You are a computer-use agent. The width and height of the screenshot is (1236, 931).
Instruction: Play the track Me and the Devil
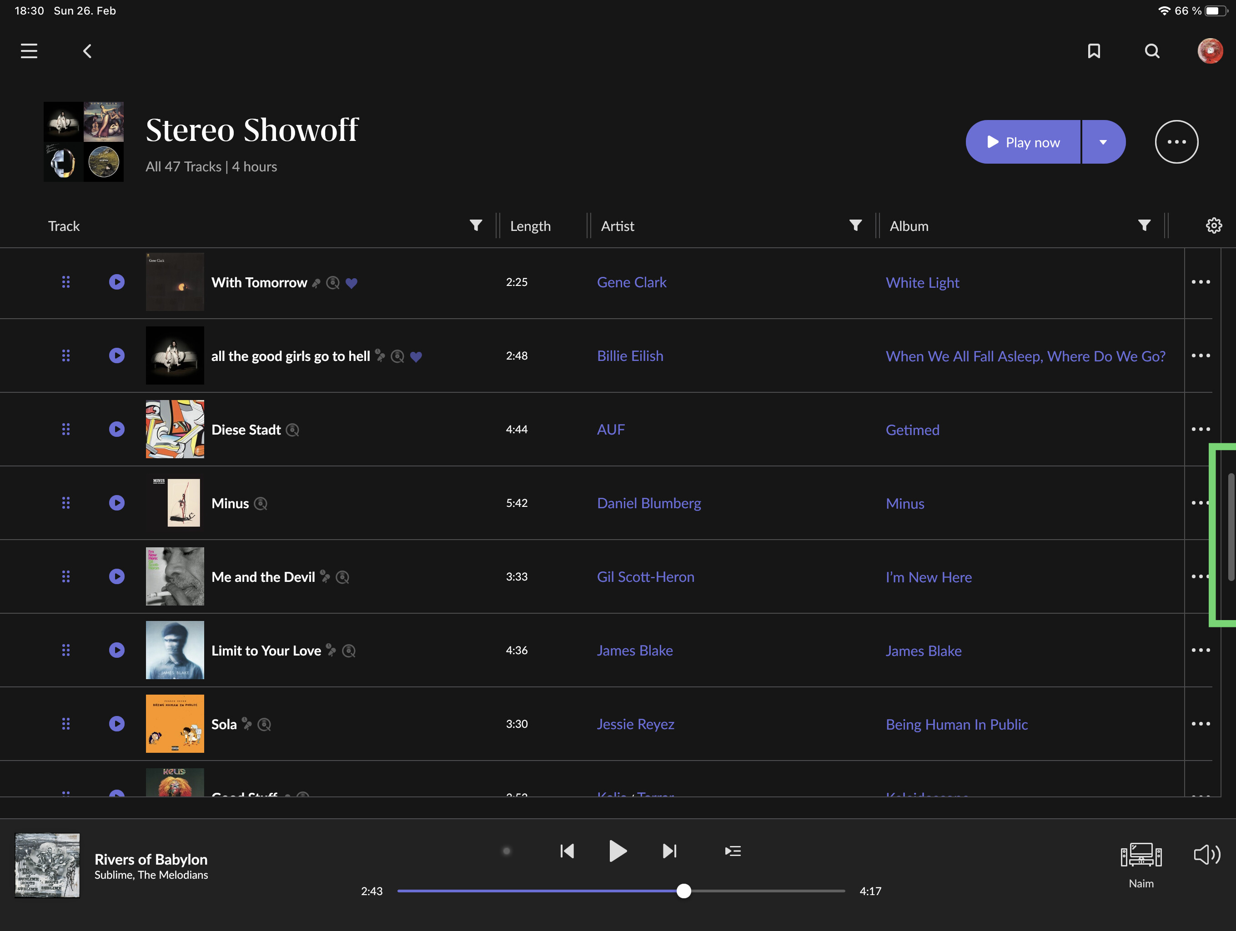pos(117,577)
